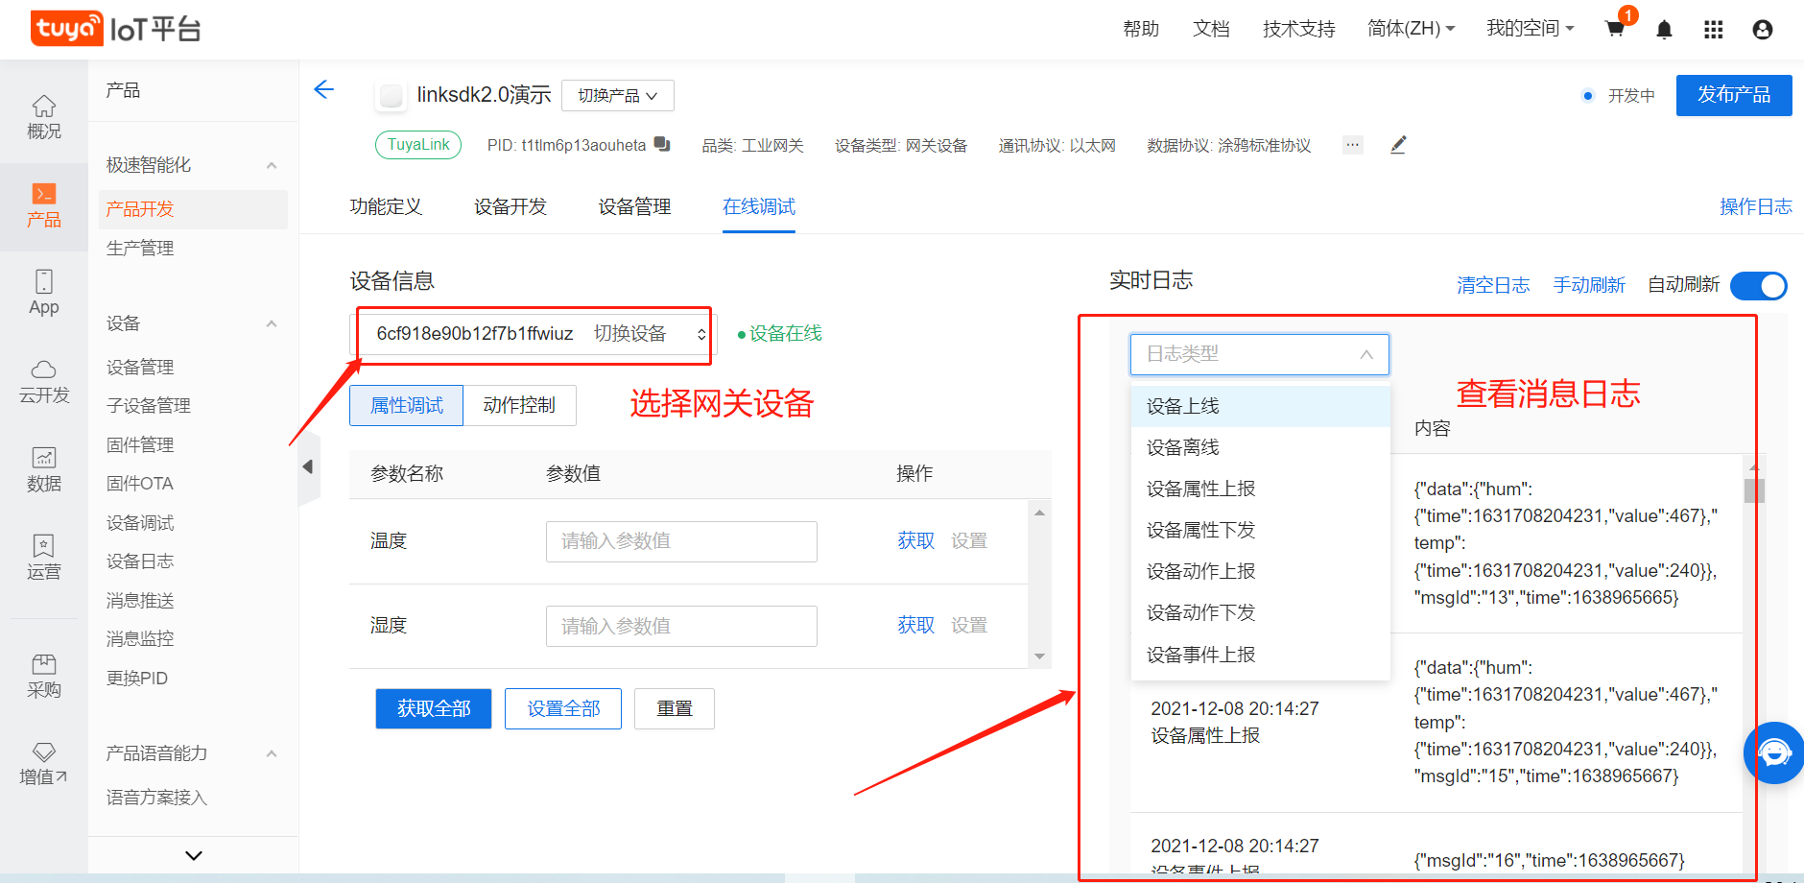Collapse the 产品语音能力 menu group
The height and width of the screenshot is (883, 1804).
[x=272, y=753]
